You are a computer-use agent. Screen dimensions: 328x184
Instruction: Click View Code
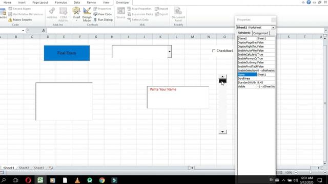click(x=102, y=14)
